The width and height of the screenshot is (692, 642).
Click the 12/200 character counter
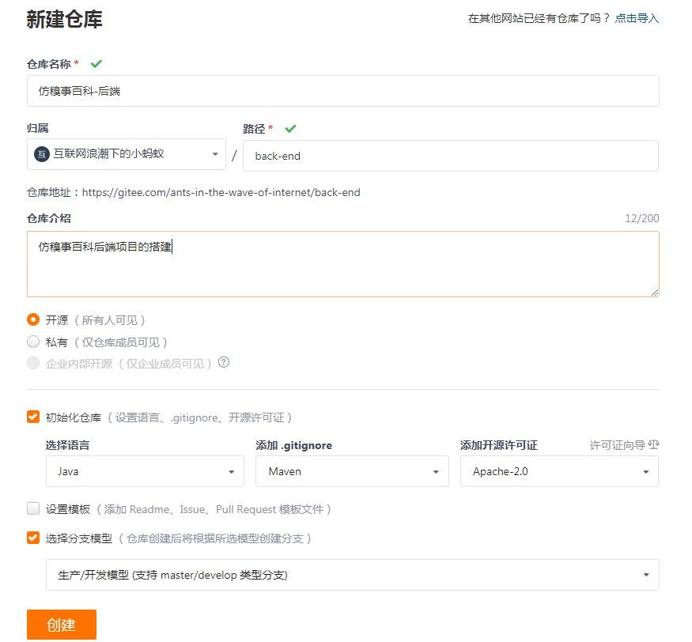point(641,218)
